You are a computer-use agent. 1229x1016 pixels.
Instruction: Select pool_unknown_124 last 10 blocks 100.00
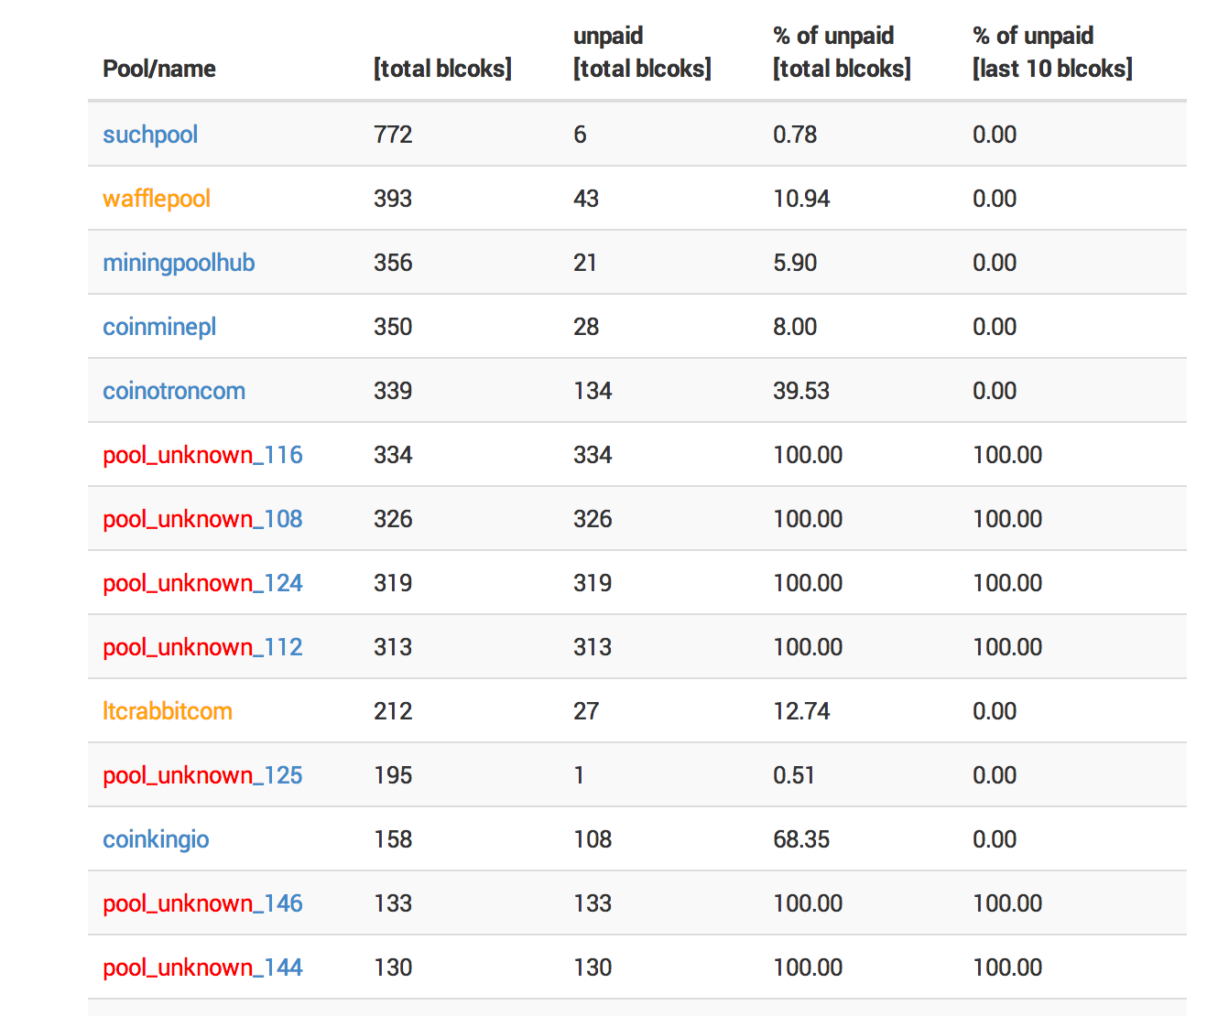pos(1007,583)
